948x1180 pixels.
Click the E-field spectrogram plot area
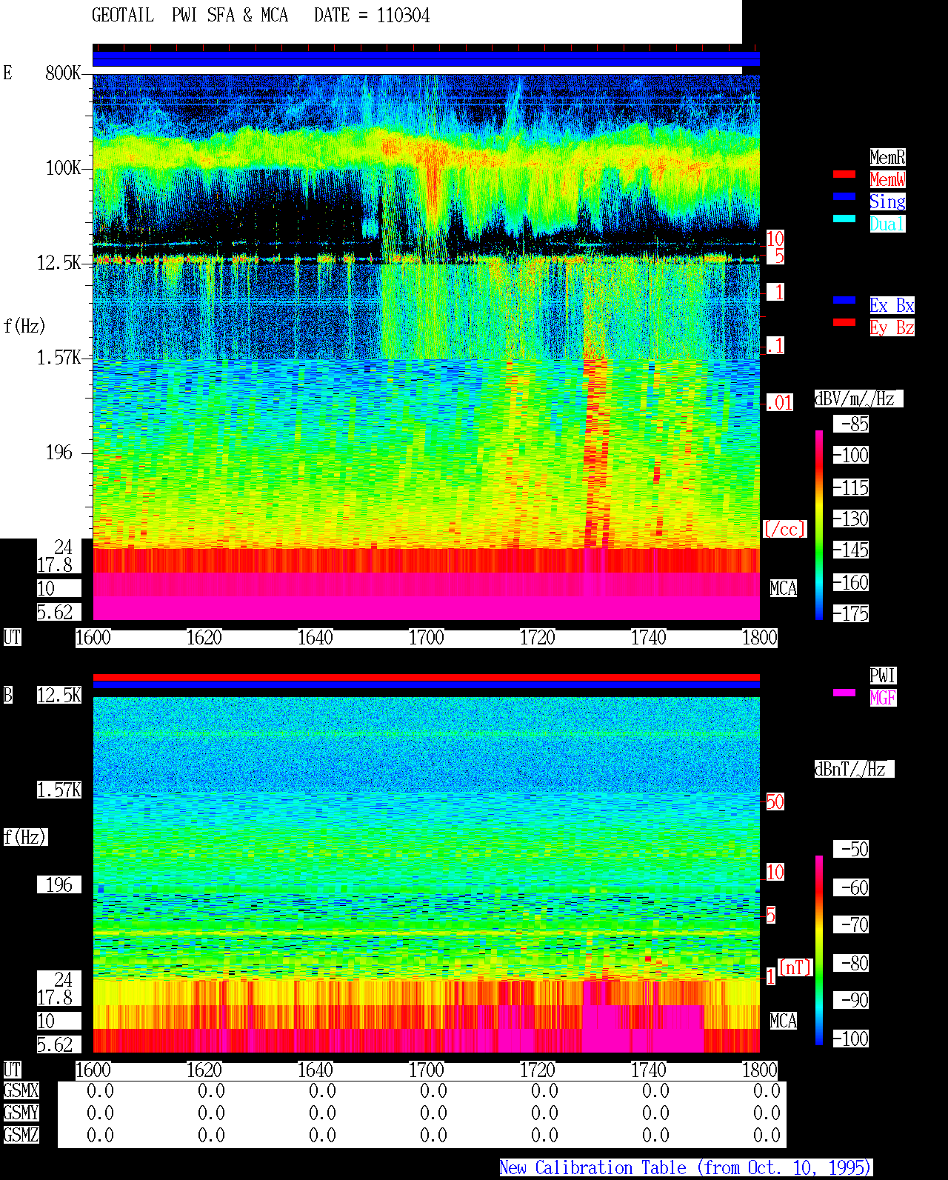[426, 347]
